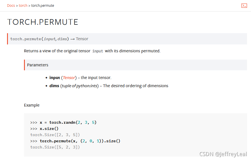This screenshot has height=160, width=251.
Task: Click the x = torch.randn(2, 3, 5) code line
Action: pyautogui.click(x=63, y=122)
